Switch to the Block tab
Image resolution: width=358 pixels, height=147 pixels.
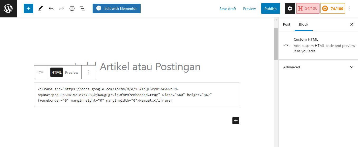pos(303,24)
